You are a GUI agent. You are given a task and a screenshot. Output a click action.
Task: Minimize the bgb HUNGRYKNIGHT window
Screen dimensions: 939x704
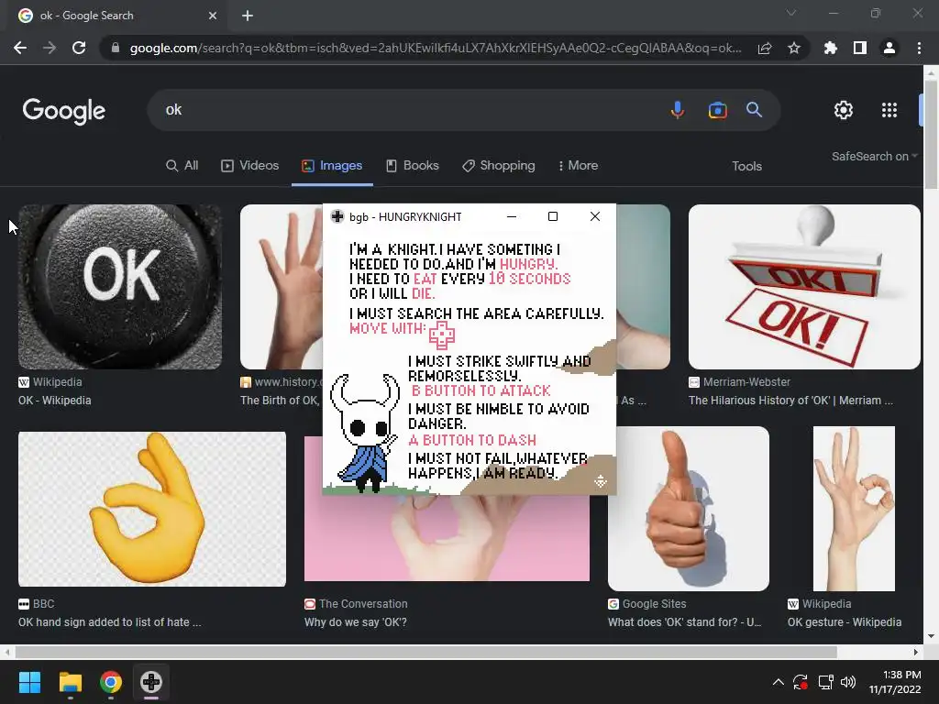(x=512, y=216)
